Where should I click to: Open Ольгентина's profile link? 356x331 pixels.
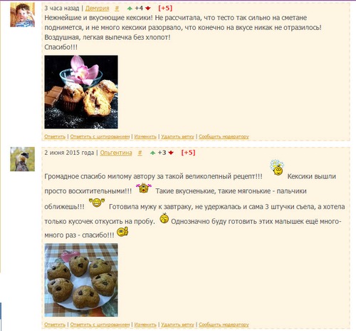(116, 153)
